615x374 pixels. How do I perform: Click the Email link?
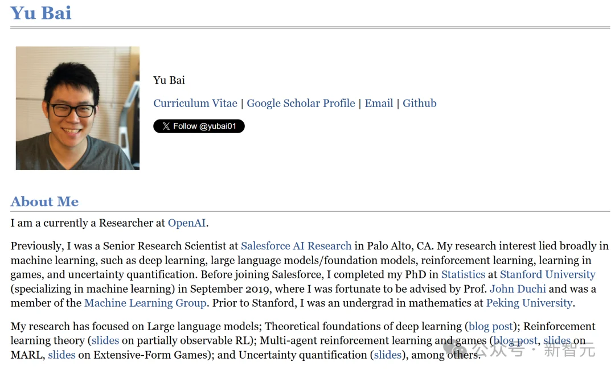(379, 103)
